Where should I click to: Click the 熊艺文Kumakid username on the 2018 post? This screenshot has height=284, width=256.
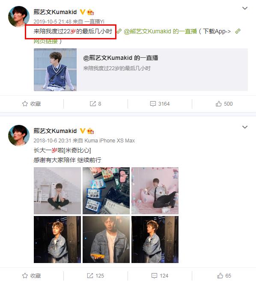point(55,131)
